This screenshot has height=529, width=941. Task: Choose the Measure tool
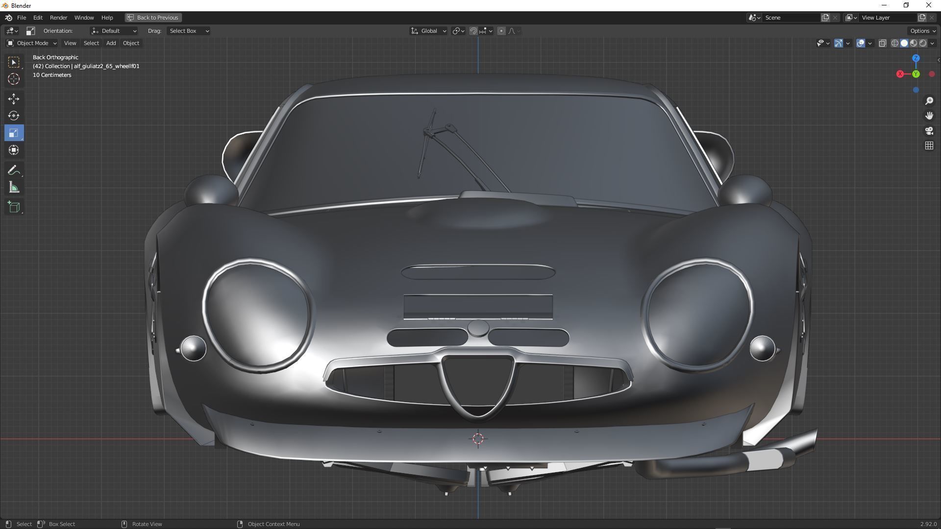tap(14, 187)
